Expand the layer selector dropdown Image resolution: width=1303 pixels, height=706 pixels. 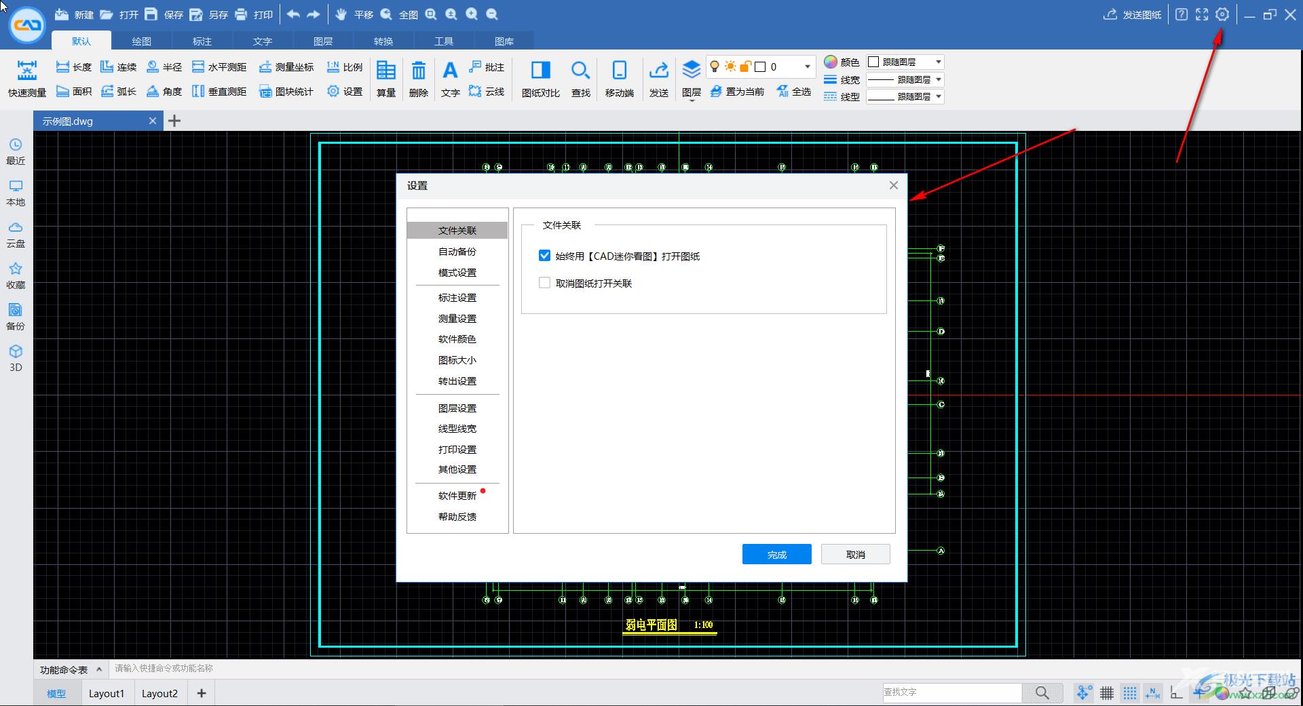808,66
